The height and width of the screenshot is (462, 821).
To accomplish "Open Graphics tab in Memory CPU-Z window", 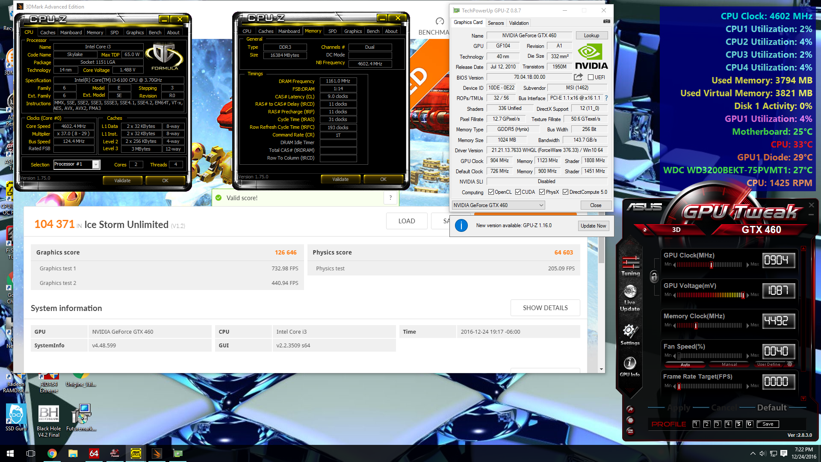I will (353, 31).
